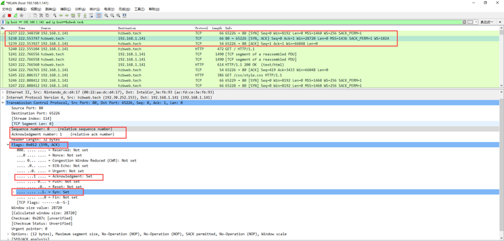
Task: Zoom out the main window text
Action: pos(112,15)
